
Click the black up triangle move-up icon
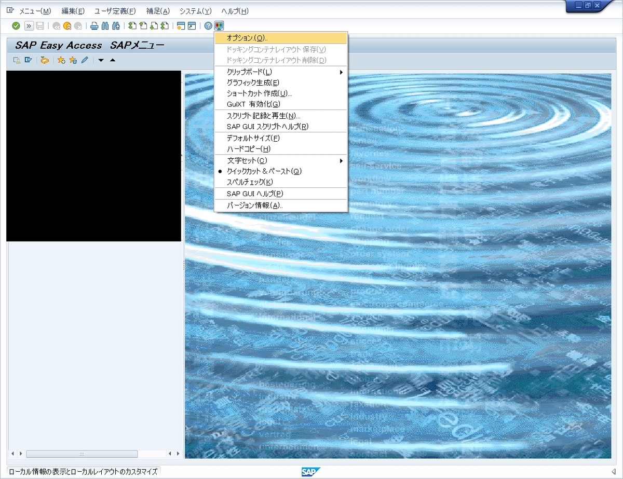coord(112,60)
